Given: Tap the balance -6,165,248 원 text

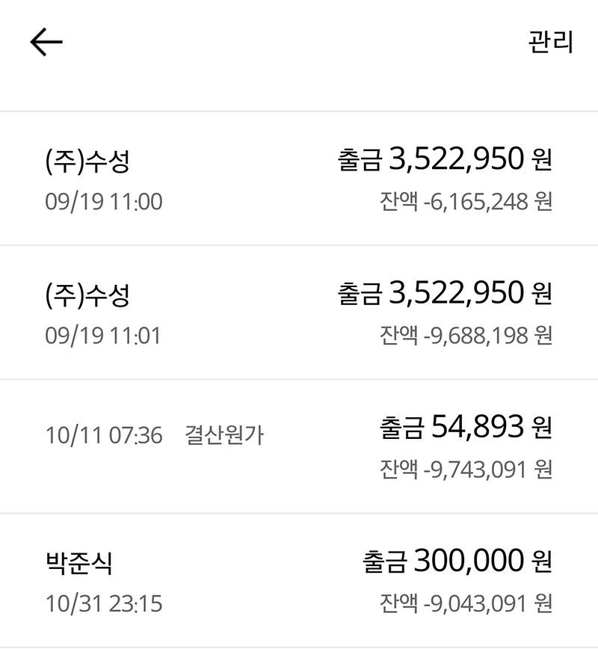Looking at the screenshot, I should (x=466, y=202).
